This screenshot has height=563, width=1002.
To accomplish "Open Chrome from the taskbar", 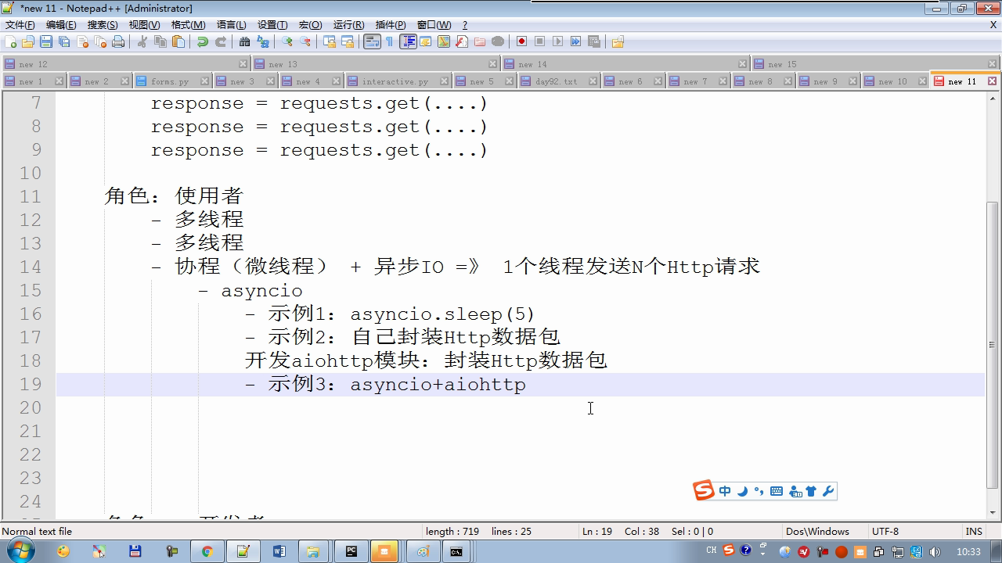I will (x=207, y=551).
